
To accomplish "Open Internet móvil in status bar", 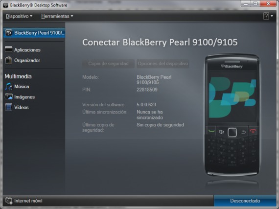I will coord(24,201).
